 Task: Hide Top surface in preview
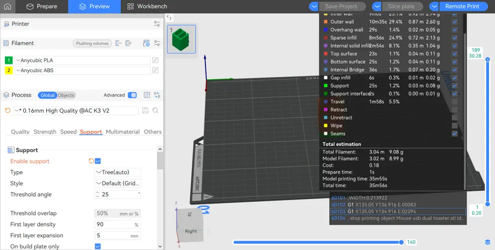454,53
